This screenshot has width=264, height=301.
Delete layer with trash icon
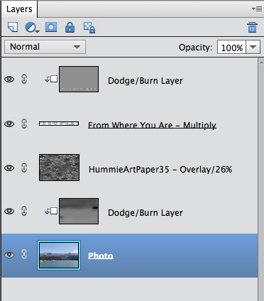[252, 27]
